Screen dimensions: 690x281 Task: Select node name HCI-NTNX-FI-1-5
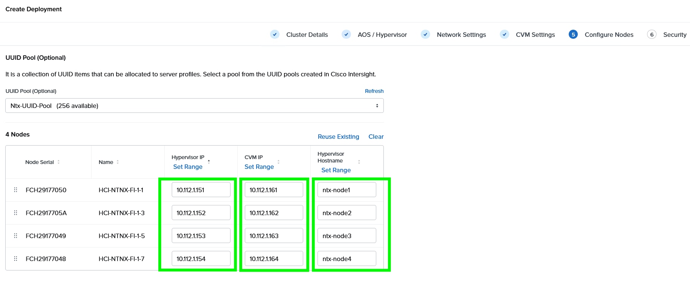pos(122,236)
